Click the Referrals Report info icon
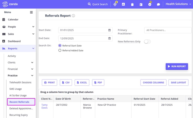This screenshot has width=193, height=118. (x=73, y=16)
